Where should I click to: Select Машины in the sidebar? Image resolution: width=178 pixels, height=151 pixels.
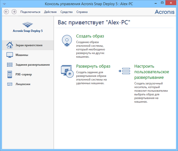[22, 55]
